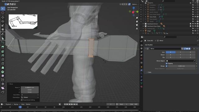Toggle the Merge checkbox
The width and height of the screenshot is (199, 112).
click(167, 66)
